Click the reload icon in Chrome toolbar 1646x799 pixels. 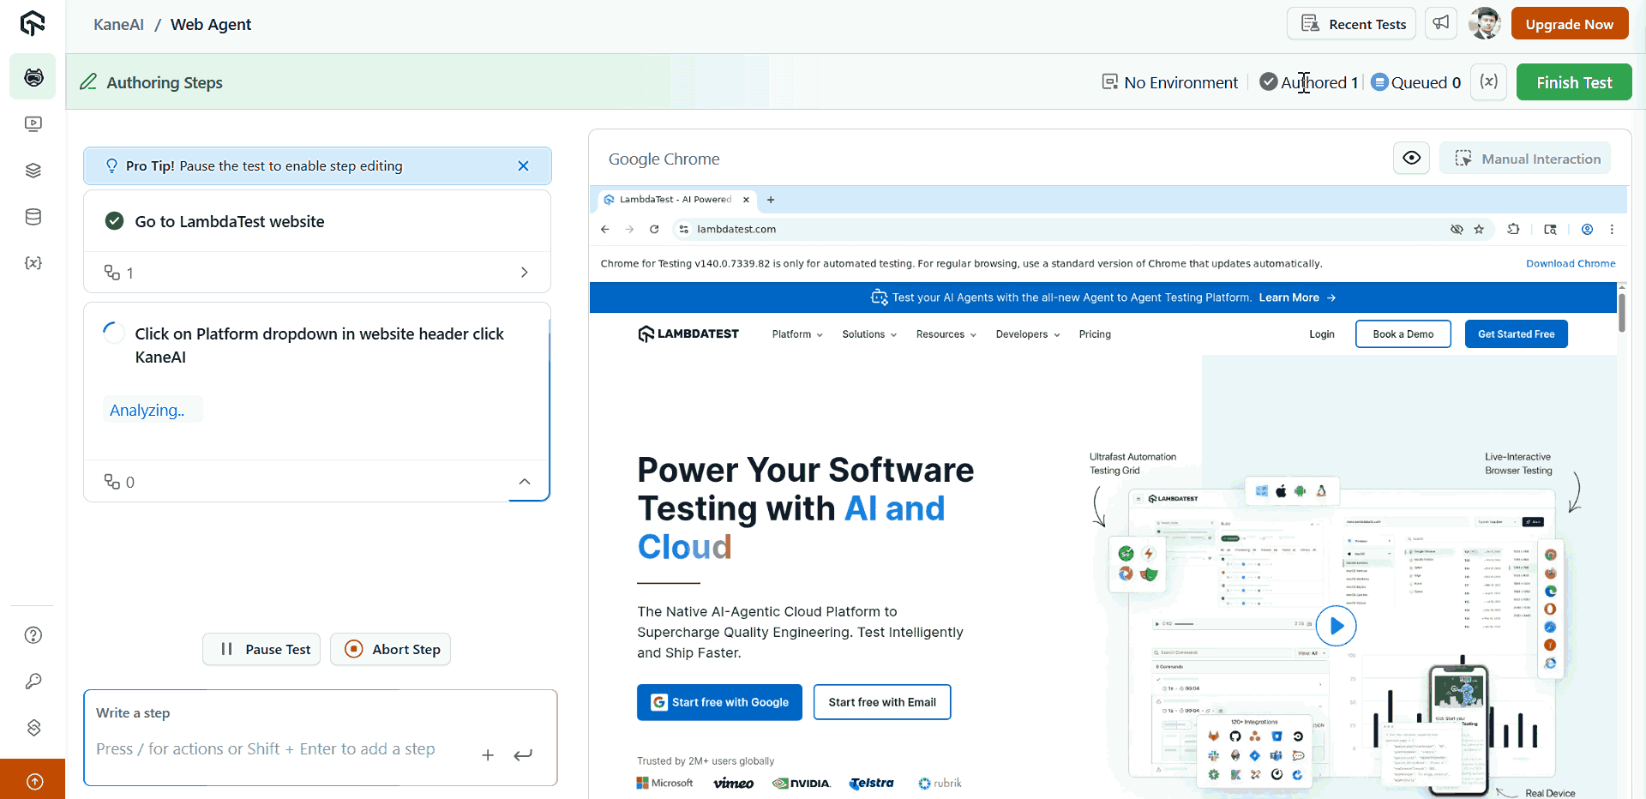pyautogui.click(x=654, y=229)
